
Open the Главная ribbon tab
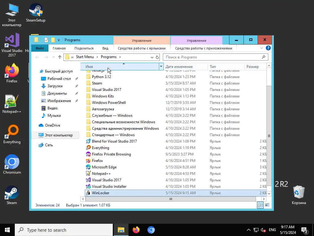(59, 48)
